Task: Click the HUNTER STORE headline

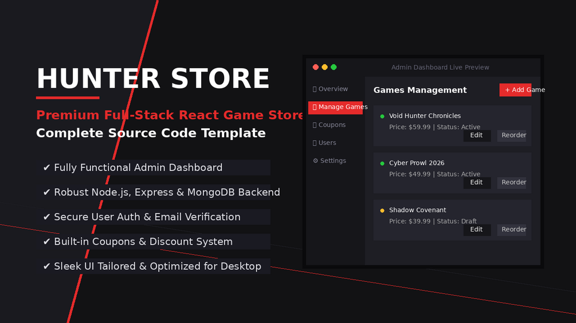Action: tap(153, 78)
